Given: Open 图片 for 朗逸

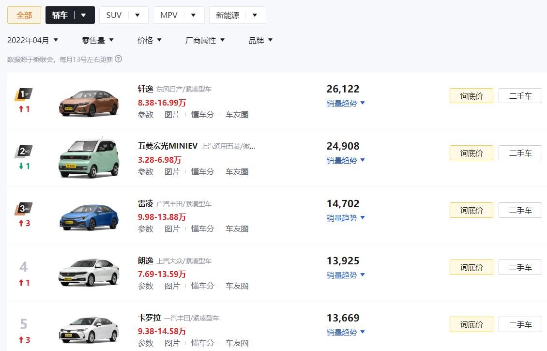Looking at the screenshot, I should click(172, 286).
